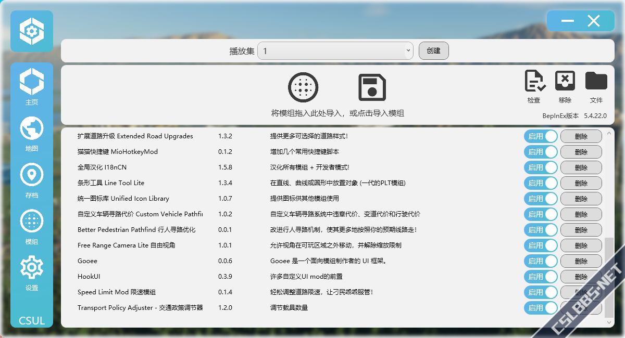Delete the MioHotkeyMod entry

[x=581, y=152]
